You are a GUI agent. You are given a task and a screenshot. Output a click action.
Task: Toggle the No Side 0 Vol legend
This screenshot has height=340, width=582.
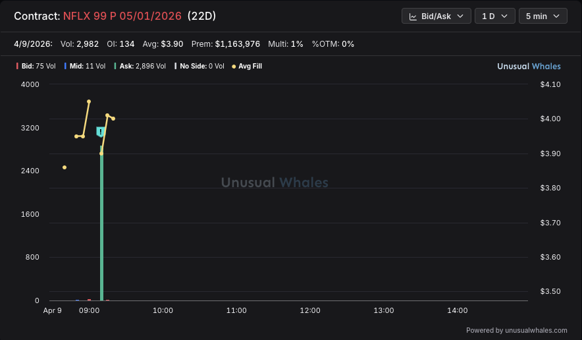(x=199, y=66)
